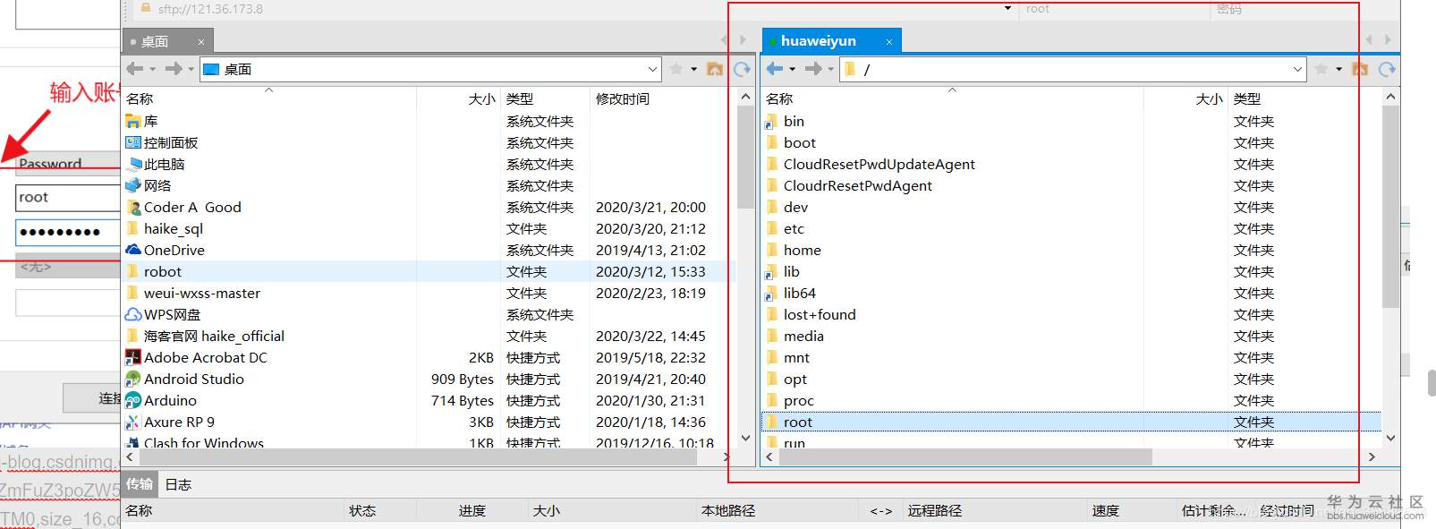Select weui-wxss-master folder
Image resolution: width=1436 pixels, height=529 pixels.
pos(193,293)
